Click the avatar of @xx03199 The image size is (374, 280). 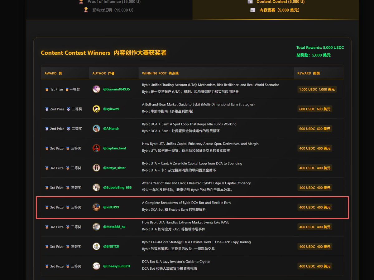(x=96, y=207)
